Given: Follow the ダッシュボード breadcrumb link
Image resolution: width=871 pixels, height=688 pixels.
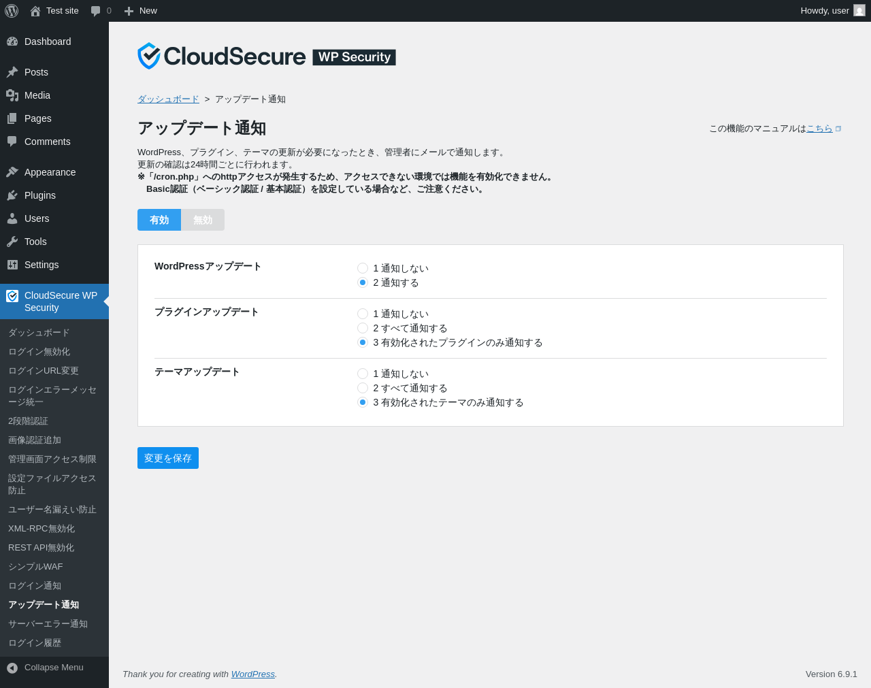Looking at the screenshot, I should click(x=168, y=99).
